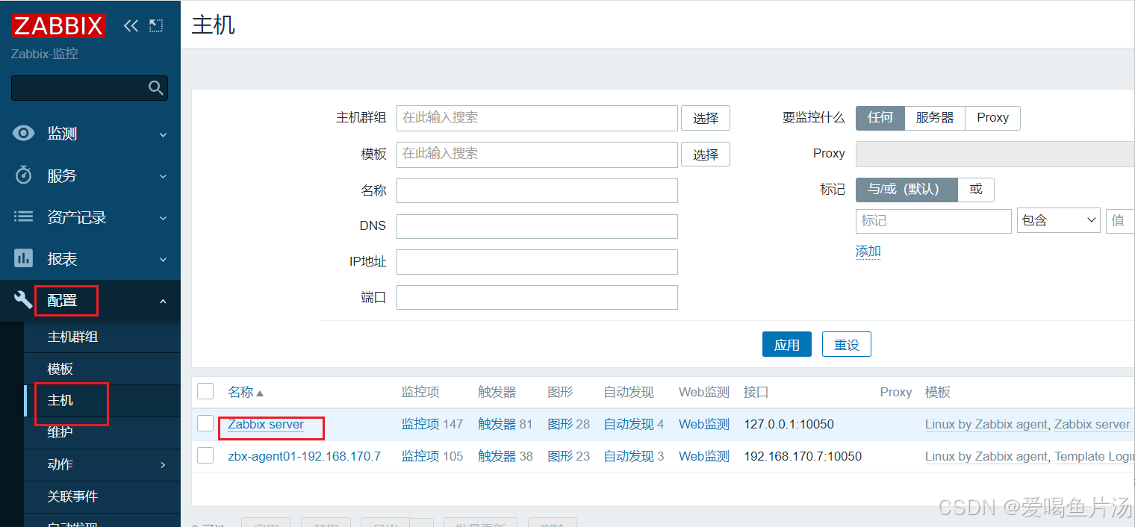Expand the 服务 menu

163,176
